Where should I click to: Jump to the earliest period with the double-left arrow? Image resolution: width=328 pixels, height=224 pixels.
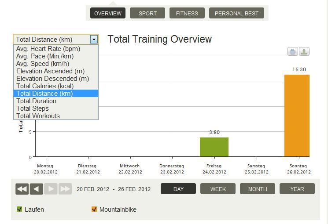(22, 189)
